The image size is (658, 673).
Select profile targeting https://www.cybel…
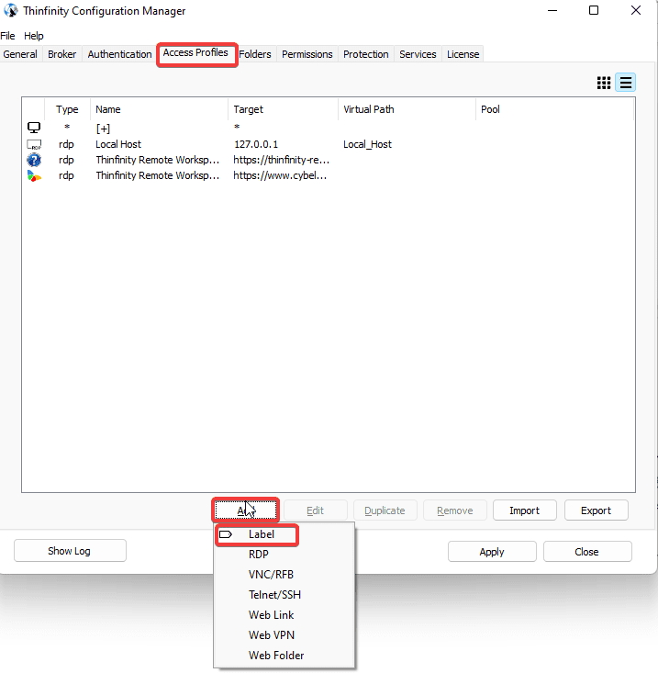click(x=280, y=175)
